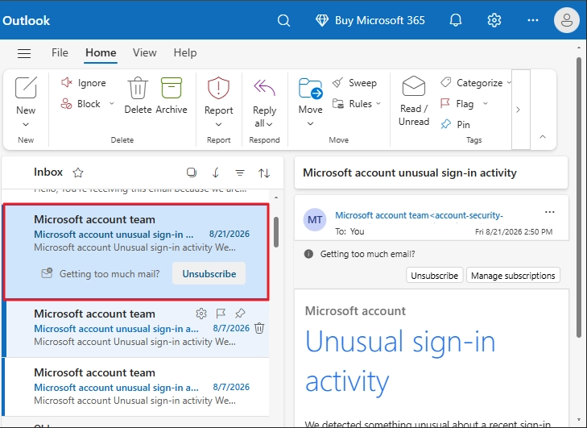Click Buy Microsoft 365 link
The image size is (587, 428).
click(x=379, y=20)
